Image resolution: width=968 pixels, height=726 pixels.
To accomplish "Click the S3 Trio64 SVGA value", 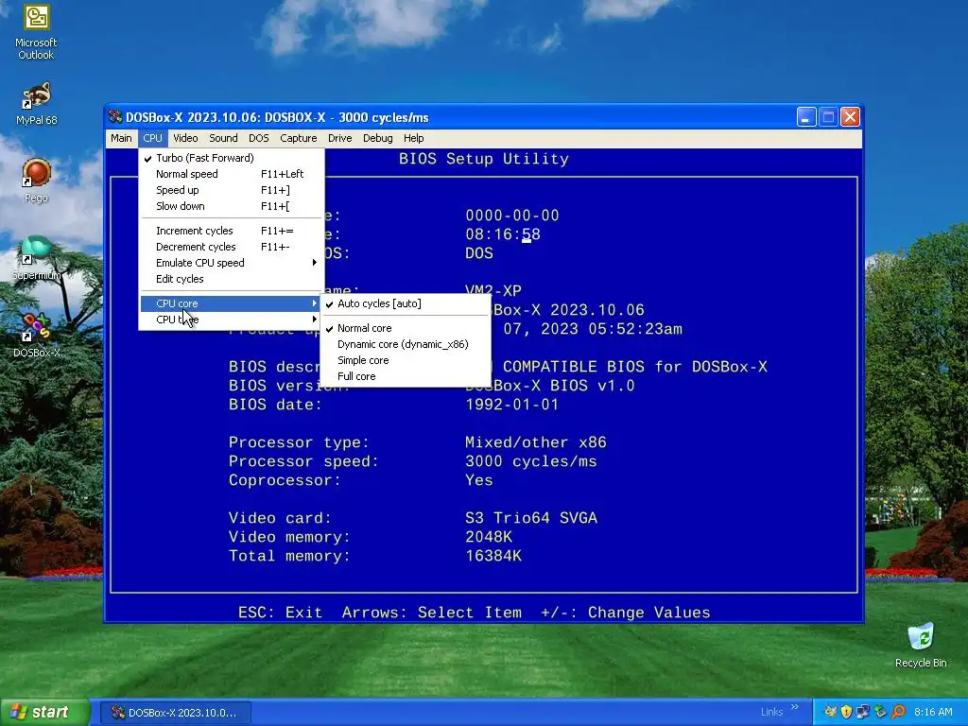I will tap(531, 518).
